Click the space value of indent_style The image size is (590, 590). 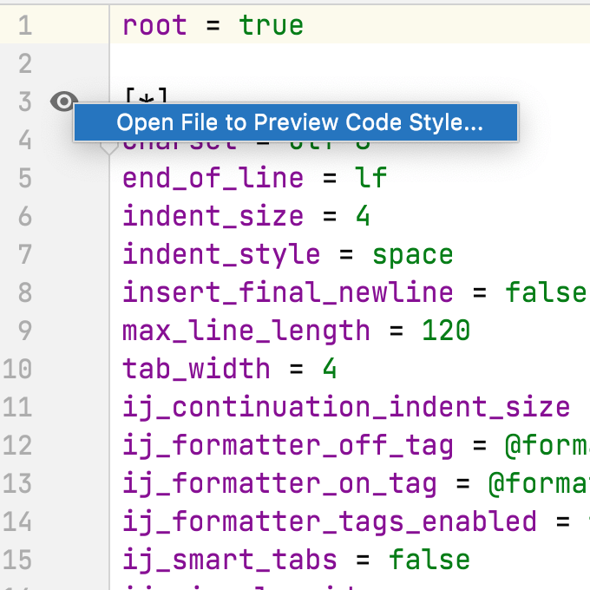coord(413,254)
